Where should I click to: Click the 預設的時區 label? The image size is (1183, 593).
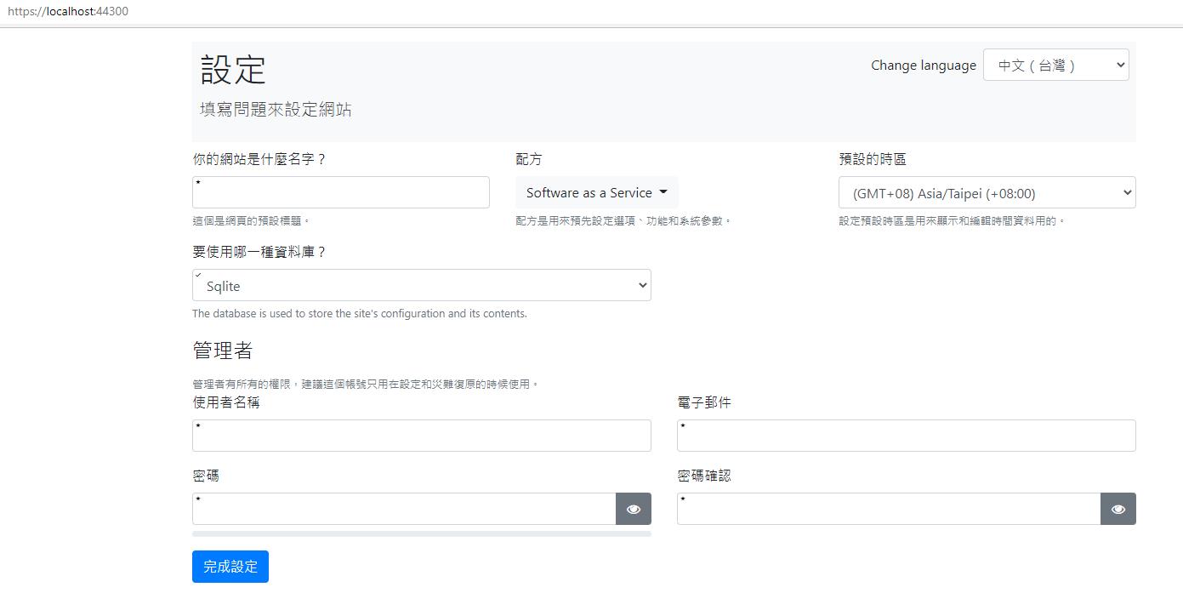[873, 159]
